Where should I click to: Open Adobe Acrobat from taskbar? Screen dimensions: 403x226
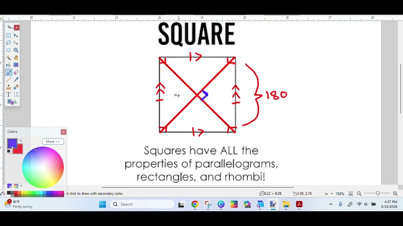pos(299,204)
